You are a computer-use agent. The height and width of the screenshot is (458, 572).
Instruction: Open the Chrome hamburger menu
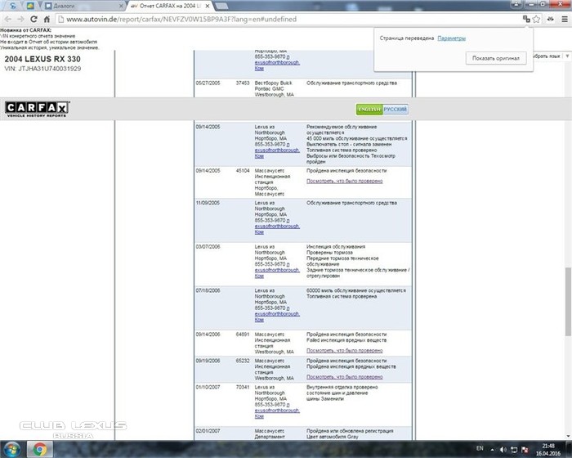565,19
